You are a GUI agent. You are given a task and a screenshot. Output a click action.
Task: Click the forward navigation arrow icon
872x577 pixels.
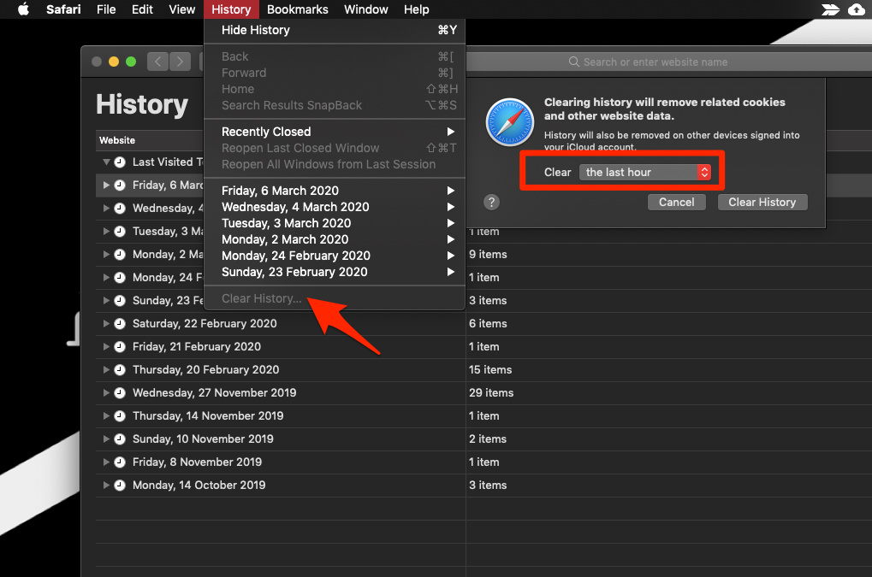[x=180, y=62]
